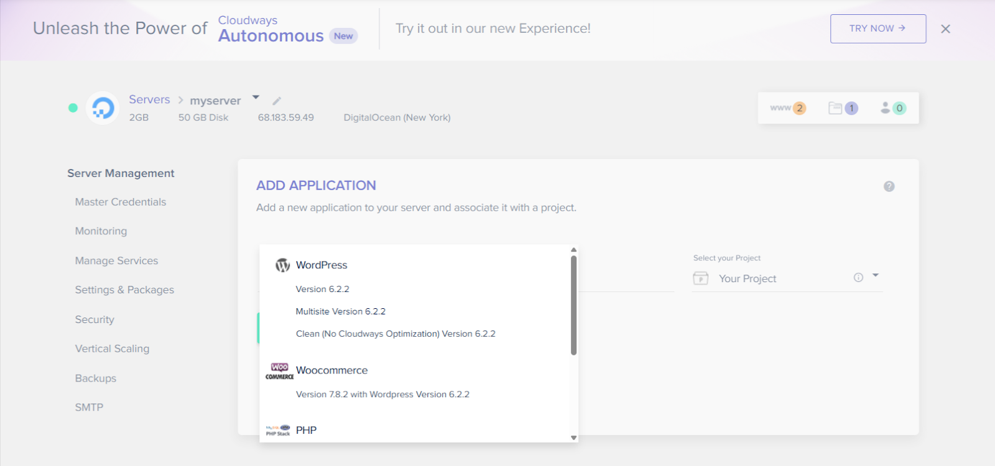Open Security section
Screen dimensions: 995x466
pyautogui.click(x=95, y=319)
